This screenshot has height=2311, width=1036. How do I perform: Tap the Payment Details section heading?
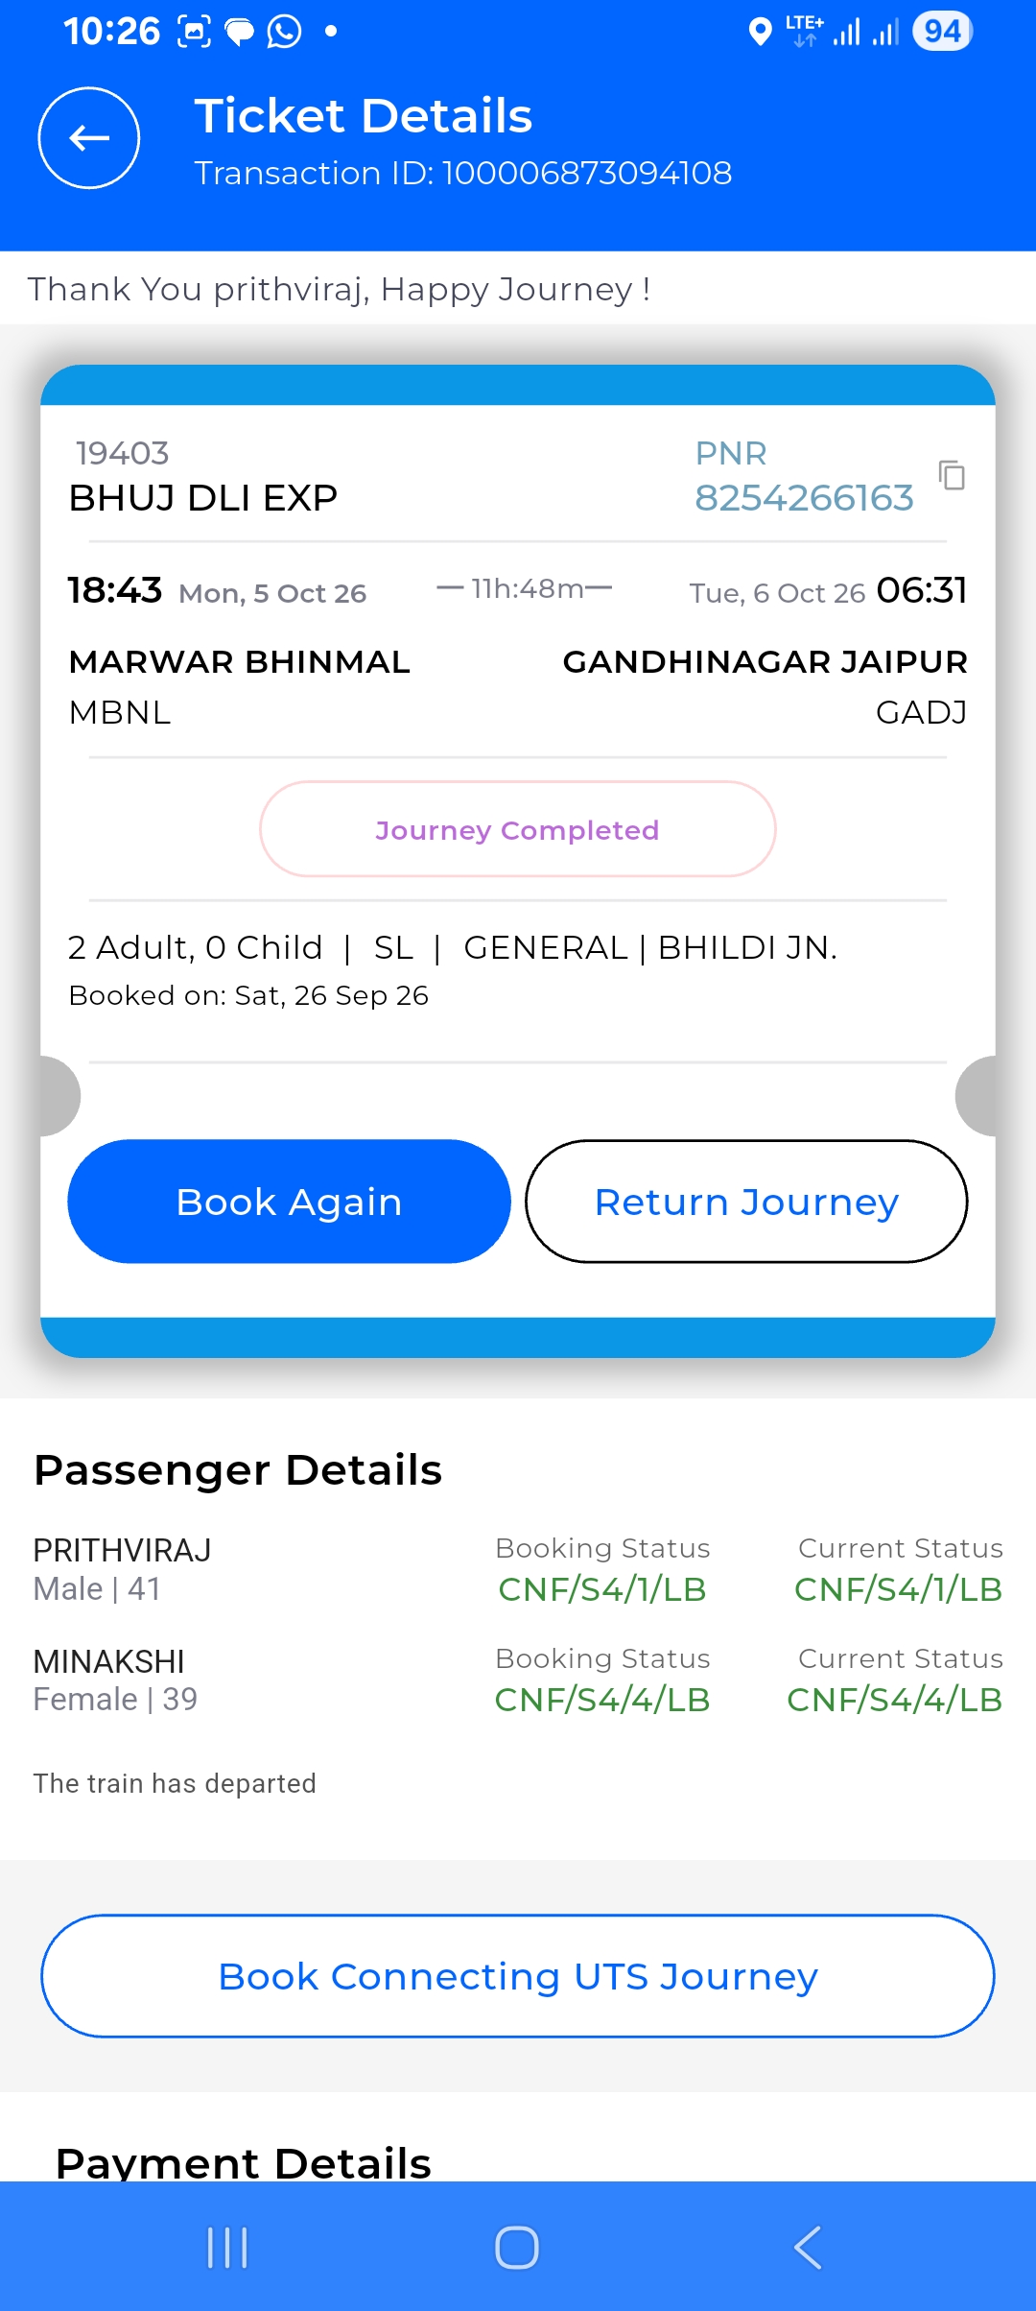click(244, 2161)
